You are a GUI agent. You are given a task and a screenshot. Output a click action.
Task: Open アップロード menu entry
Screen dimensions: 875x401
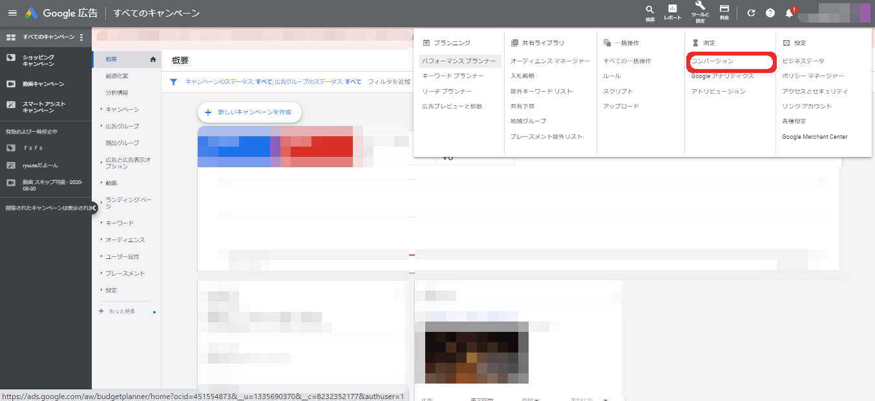(621, 107)
